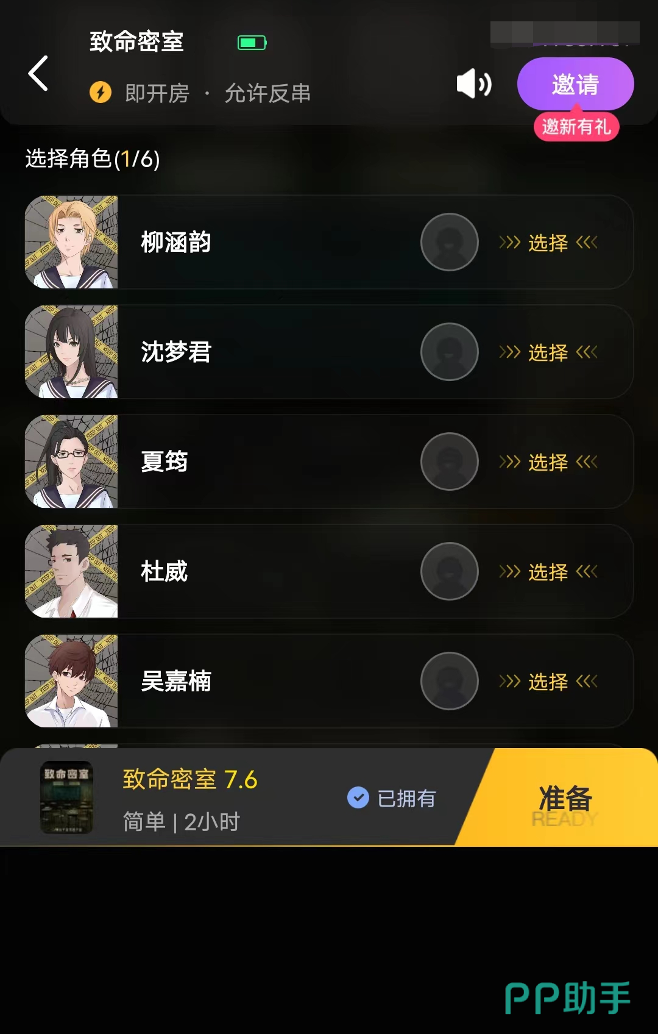This screenshot has width=658, height=1034.
Task: Open the 邀新有礼 promotion badge
Action: (576, 126)
